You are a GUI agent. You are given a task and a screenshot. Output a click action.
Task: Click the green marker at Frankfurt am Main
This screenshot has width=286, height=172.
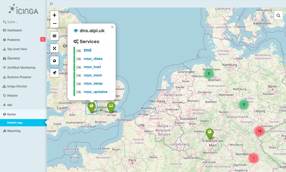[209, 133]
